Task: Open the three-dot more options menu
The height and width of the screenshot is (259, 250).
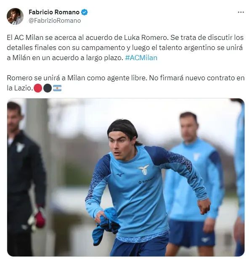Action: [241, 12]
